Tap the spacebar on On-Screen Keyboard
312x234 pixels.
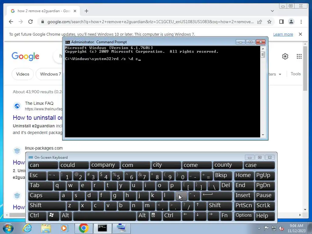coord(105,216)
